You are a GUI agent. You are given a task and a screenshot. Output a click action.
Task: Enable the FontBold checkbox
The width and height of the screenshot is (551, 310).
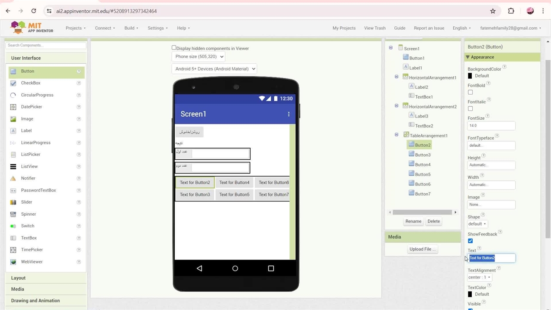pos(470,92)
